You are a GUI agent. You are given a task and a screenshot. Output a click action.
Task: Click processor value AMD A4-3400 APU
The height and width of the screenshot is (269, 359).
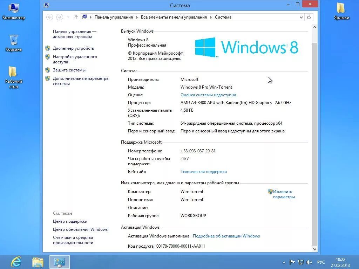pyautogui.click(x=236, y=103)
